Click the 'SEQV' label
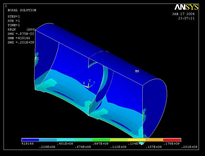205x156 pixels. pos(12,29)
